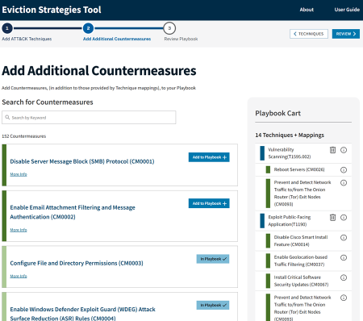This screenshot has width=363, height=321.
Task: Click the 152 Countermeasures count text
Action: point(24,136)
